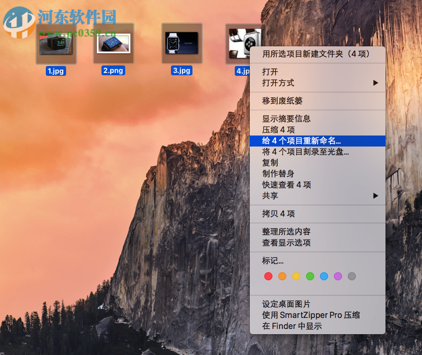
Task: Choose 使用 SmartZipper Pro 压缩
Action: [318, 315]
